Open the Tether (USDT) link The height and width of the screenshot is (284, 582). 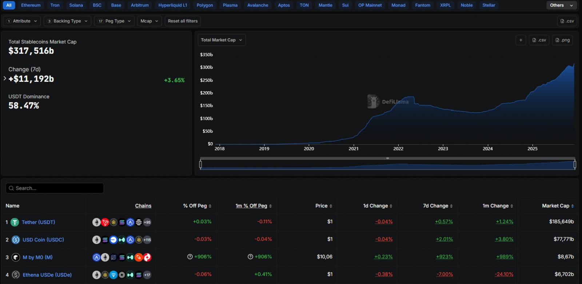tap(38, 222)
